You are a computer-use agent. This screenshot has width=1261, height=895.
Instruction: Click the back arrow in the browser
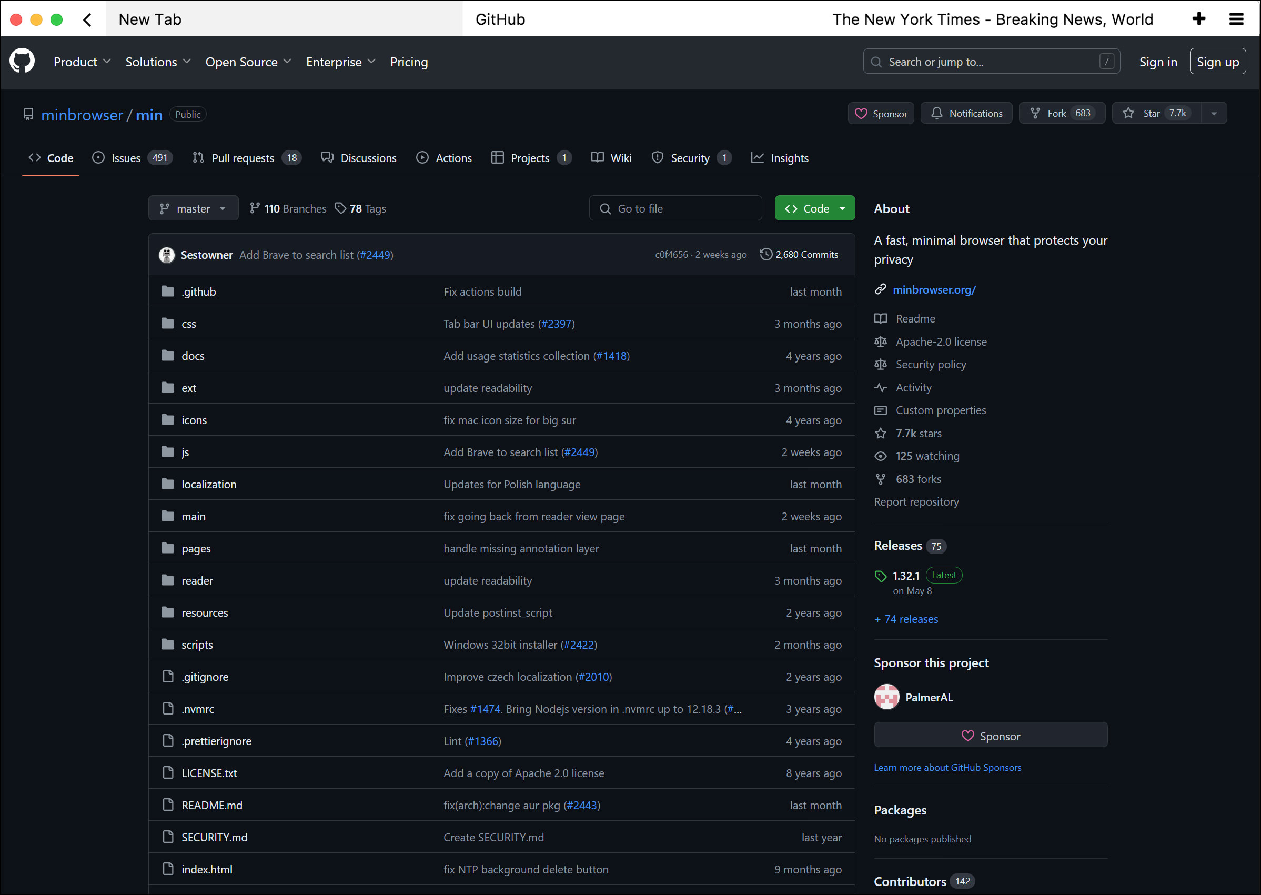coord(87,20)
